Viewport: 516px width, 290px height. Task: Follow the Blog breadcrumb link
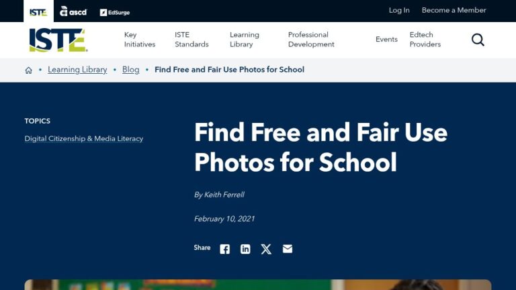coord(130,70)
